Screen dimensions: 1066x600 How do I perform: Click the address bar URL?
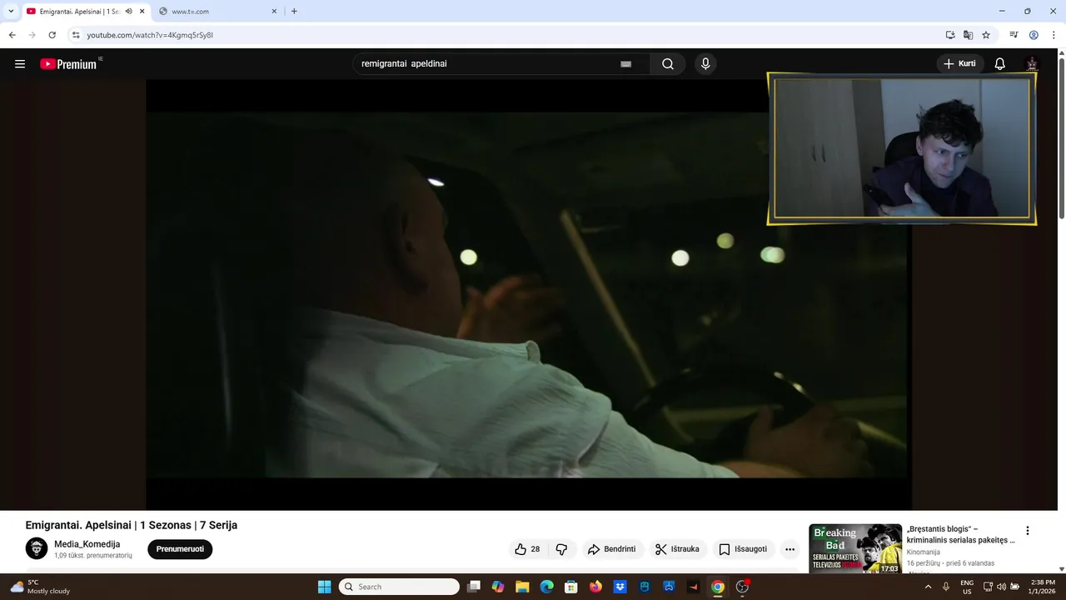[150, 35]
